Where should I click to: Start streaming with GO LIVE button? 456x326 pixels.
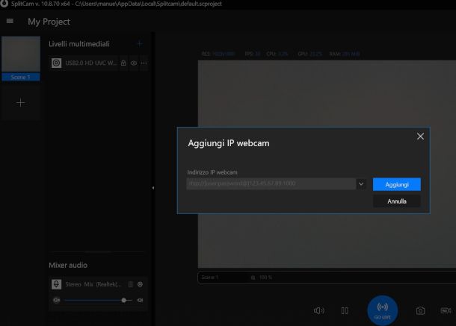tap(383, 310)
